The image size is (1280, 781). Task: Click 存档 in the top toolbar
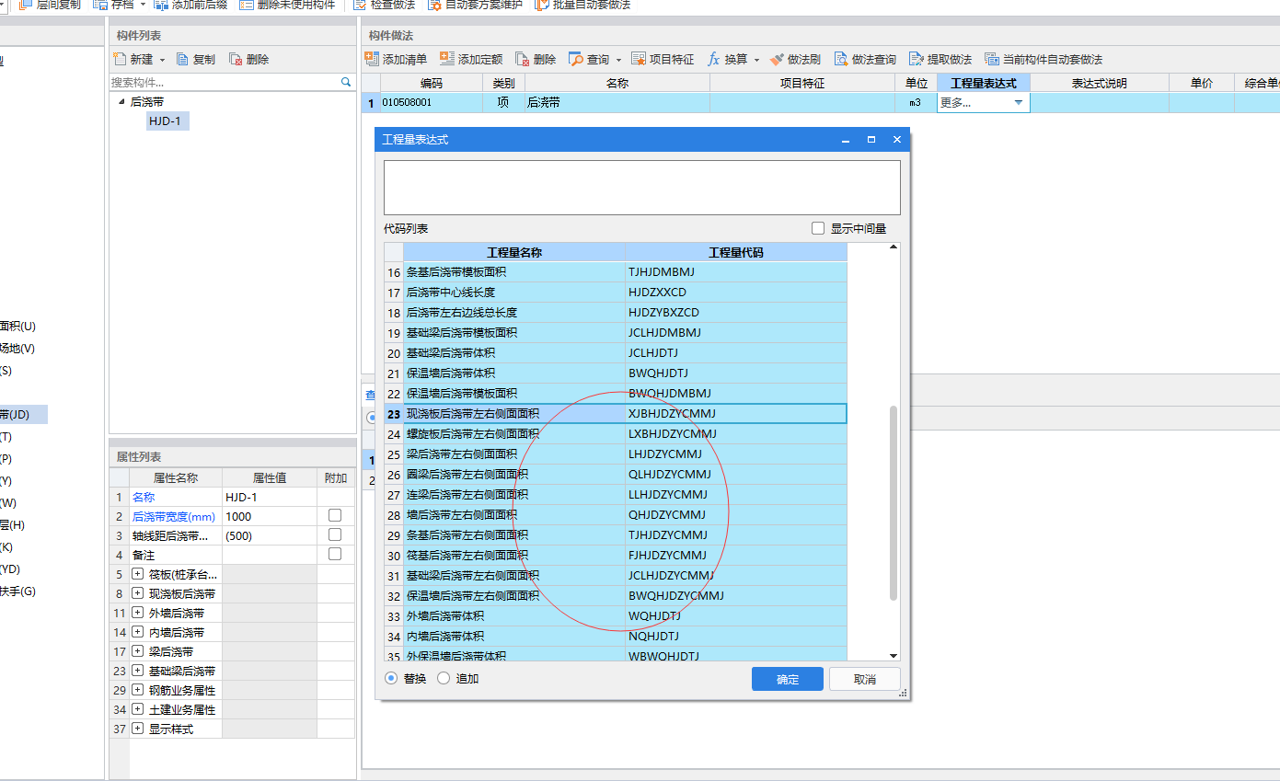[x=113, y=5]
